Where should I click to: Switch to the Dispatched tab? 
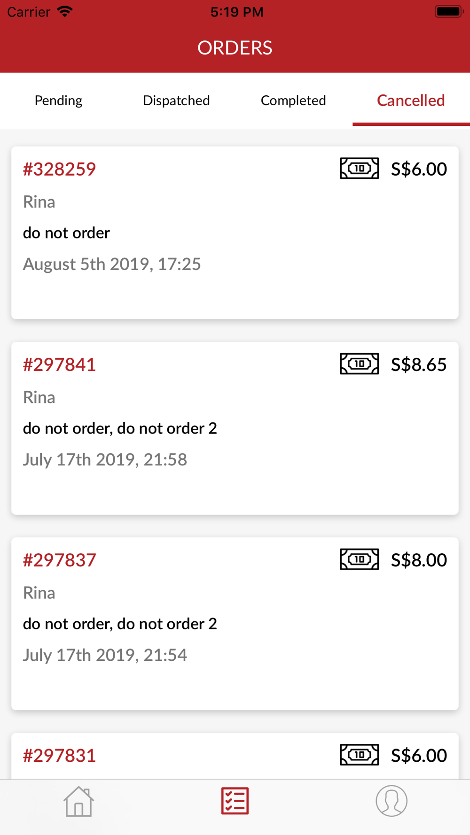point(176,101)
